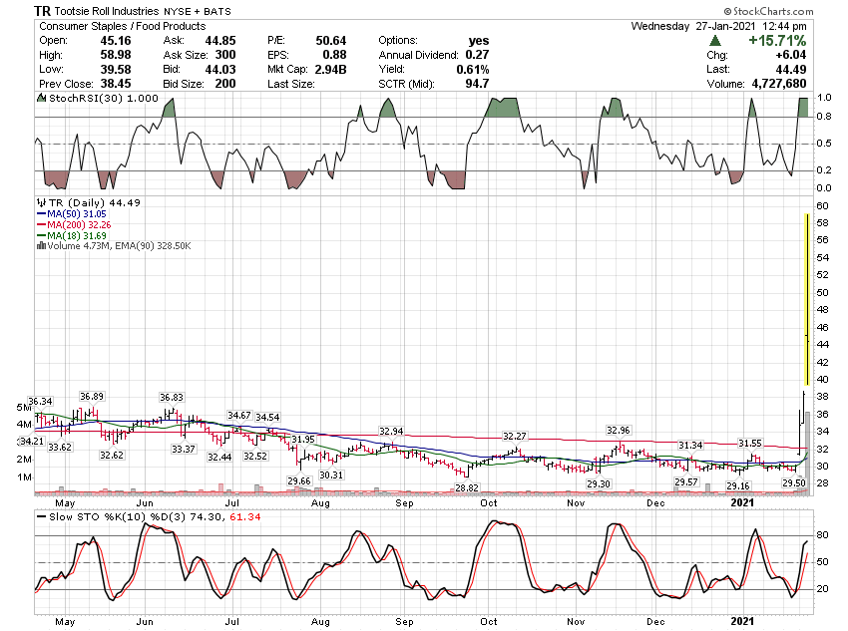Click the MA(200) 32.26 legend entry
Screen dimensions: 848x631
click(79, 224)
